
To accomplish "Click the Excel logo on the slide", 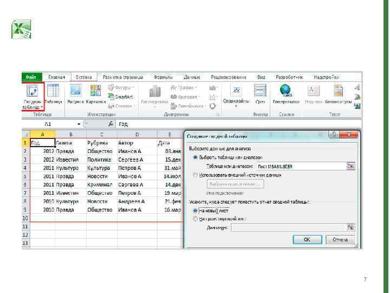I will point(21,29).
